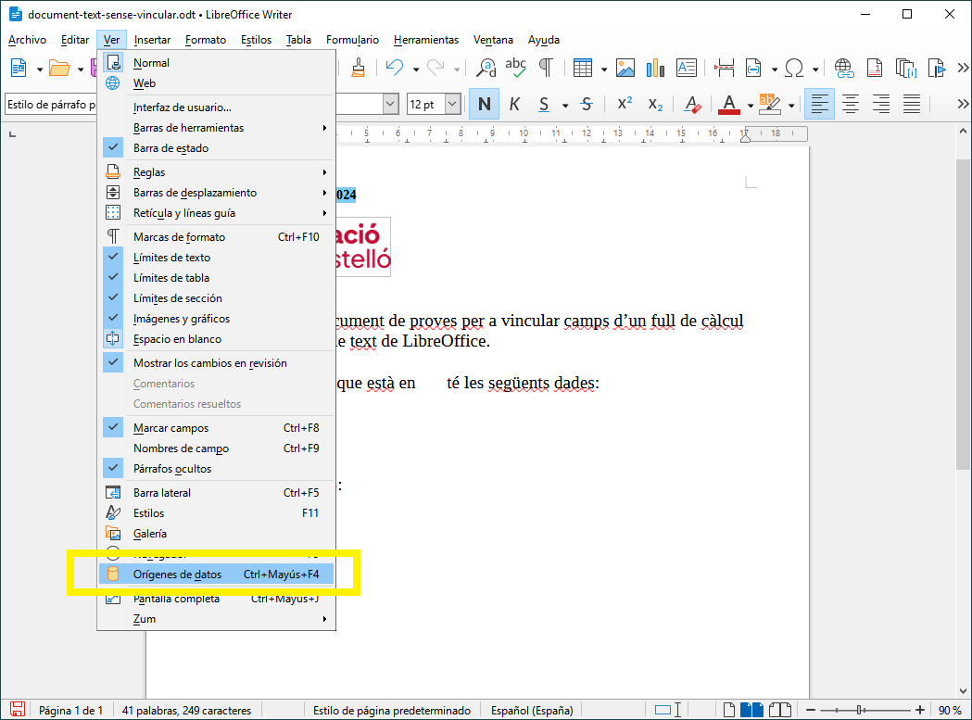Toggle Espacio en blanco option
This screenshot has width=972, height=720.
coord(216,338)
